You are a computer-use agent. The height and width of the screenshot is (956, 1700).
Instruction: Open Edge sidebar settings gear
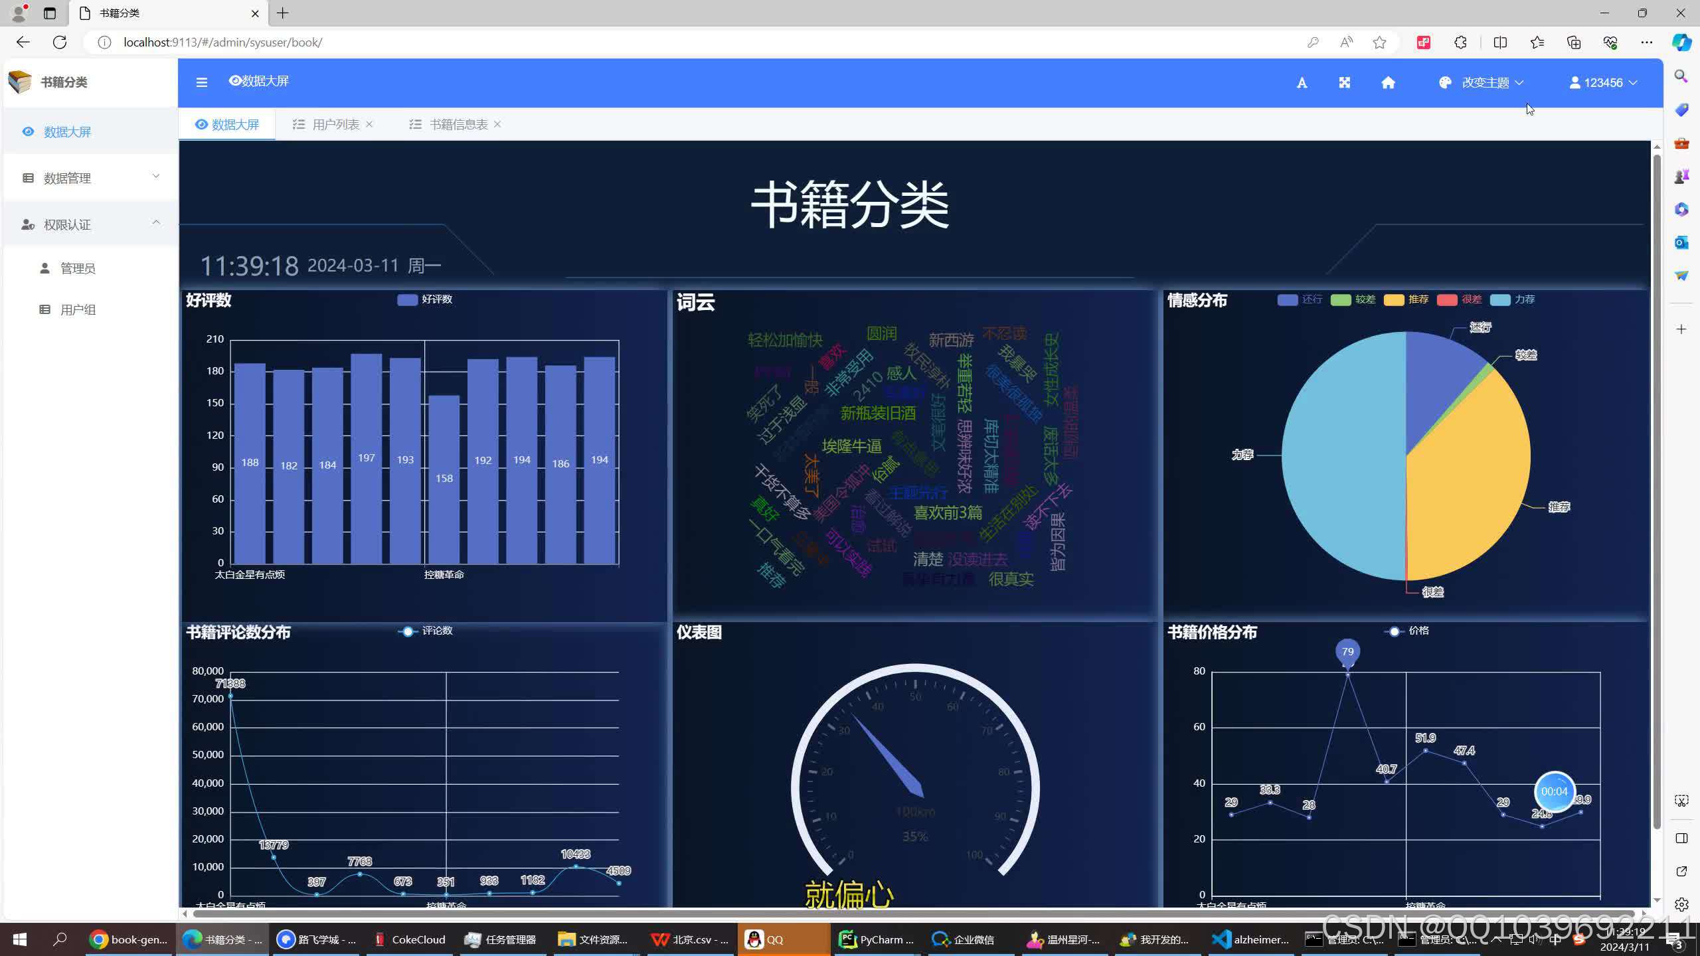[x=1681, y=904]
